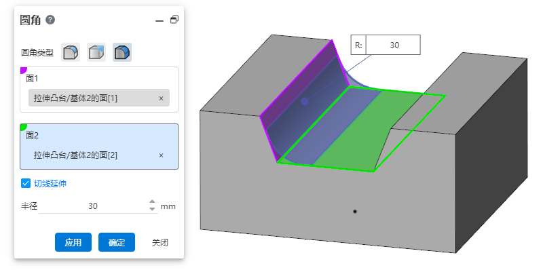The image size is (543, 270).
Task: Toggle the 切线延伸 checkbox
Action: coord(26,183)
